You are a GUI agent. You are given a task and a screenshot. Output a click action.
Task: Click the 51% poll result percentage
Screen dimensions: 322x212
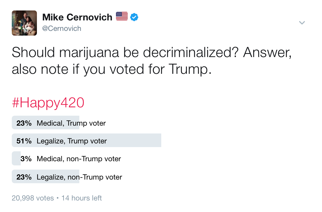click(x=24, y=141)
